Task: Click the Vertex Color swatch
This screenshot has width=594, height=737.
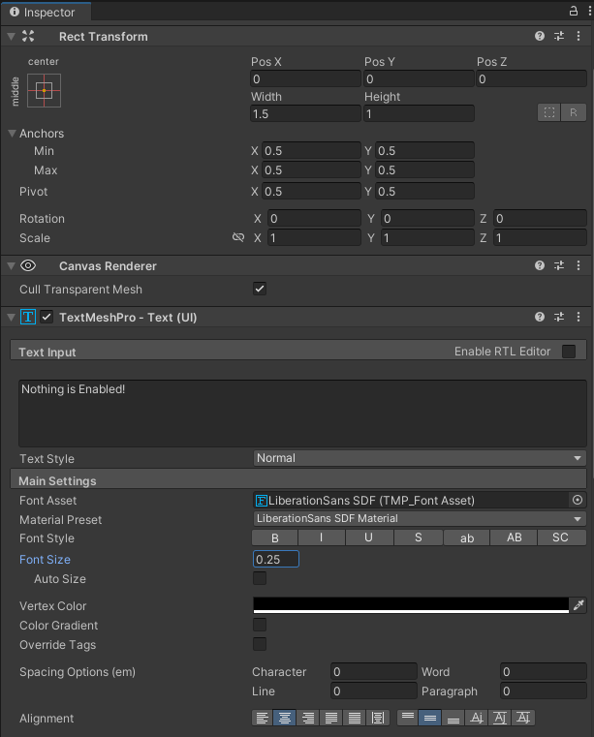Action: (x=411, y=605)
